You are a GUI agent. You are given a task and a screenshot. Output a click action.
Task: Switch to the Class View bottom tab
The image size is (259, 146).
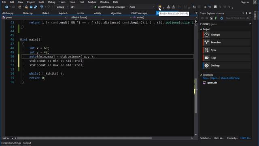[219, 138]
